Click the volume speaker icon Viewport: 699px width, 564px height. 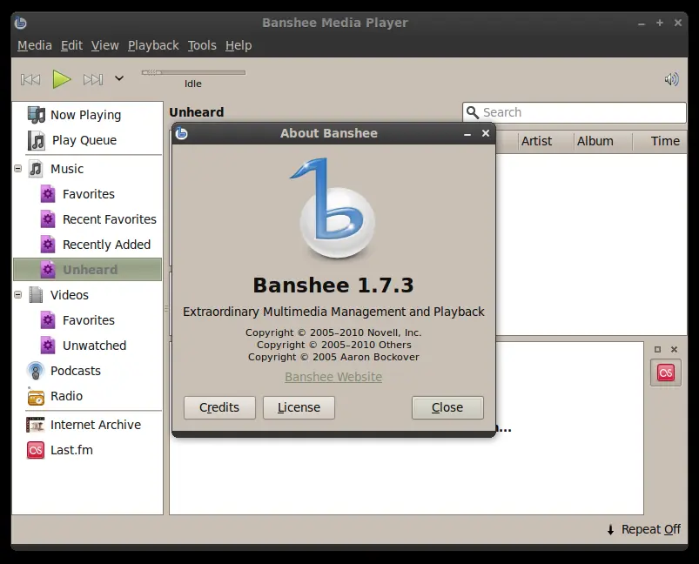click(671, 79)
